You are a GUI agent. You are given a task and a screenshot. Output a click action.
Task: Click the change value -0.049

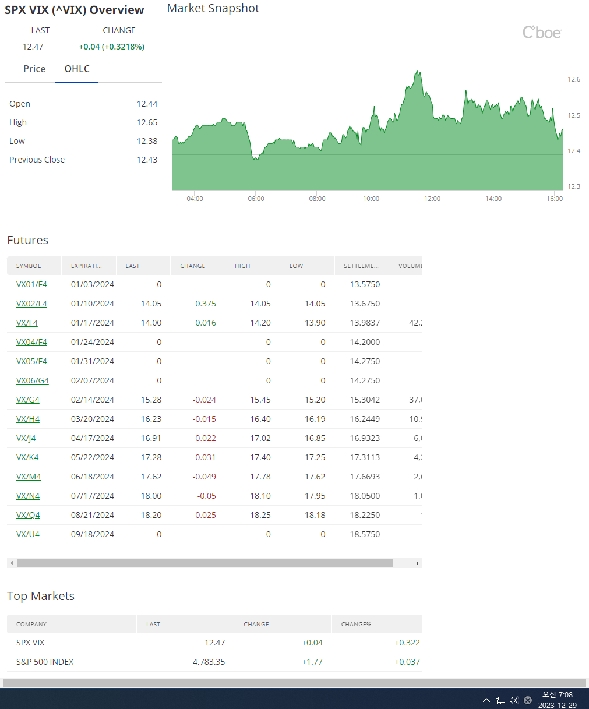[x=204, y=477]
